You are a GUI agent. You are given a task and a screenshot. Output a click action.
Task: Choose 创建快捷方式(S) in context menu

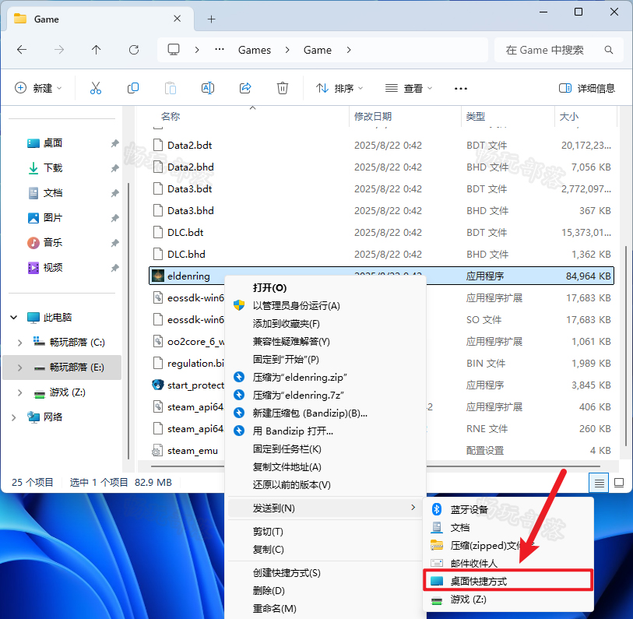287,572
